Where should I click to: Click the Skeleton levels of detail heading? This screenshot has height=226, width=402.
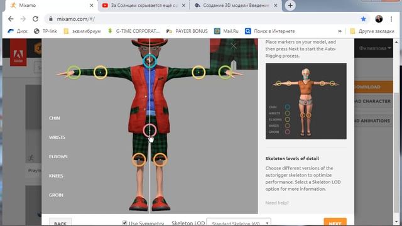pyautogui.click(x=292, y=159)
